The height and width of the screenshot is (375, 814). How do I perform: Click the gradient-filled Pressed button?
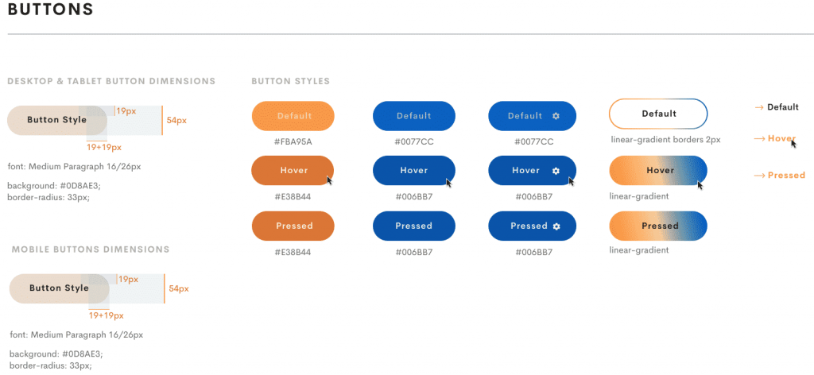[658, 226]
